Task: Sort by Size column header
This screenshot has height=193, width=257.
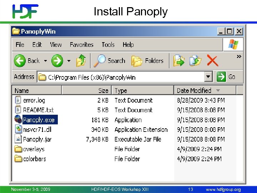Action: (x=86, y=90)
